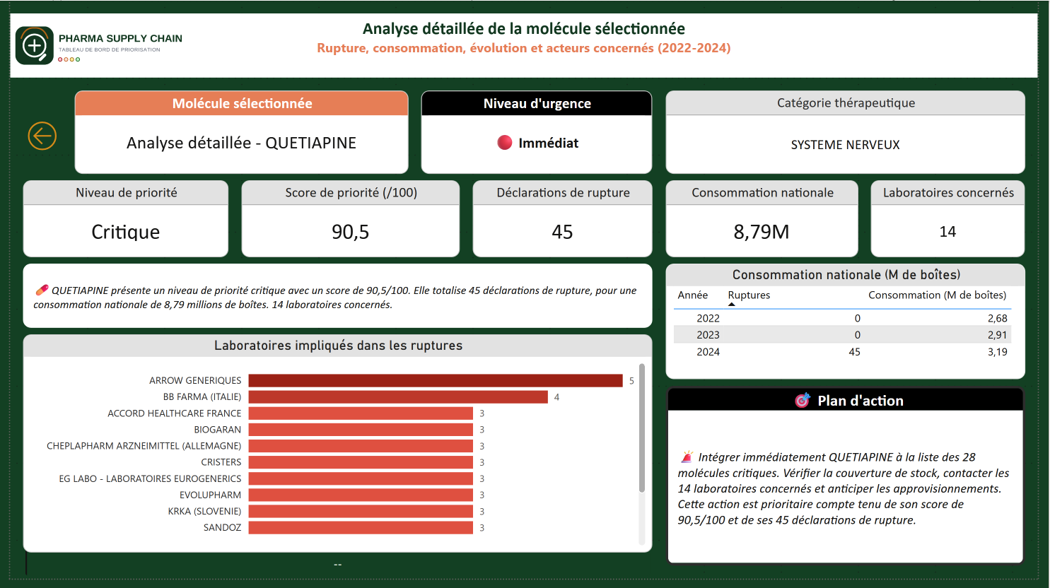The width and height of the screenshot is (1050, 588).
Task: Sort the table by the Année column
Action: [x=693, y=295]
